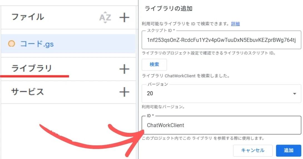Click the ID field containing ChatWorkClient

coord(221,125)
